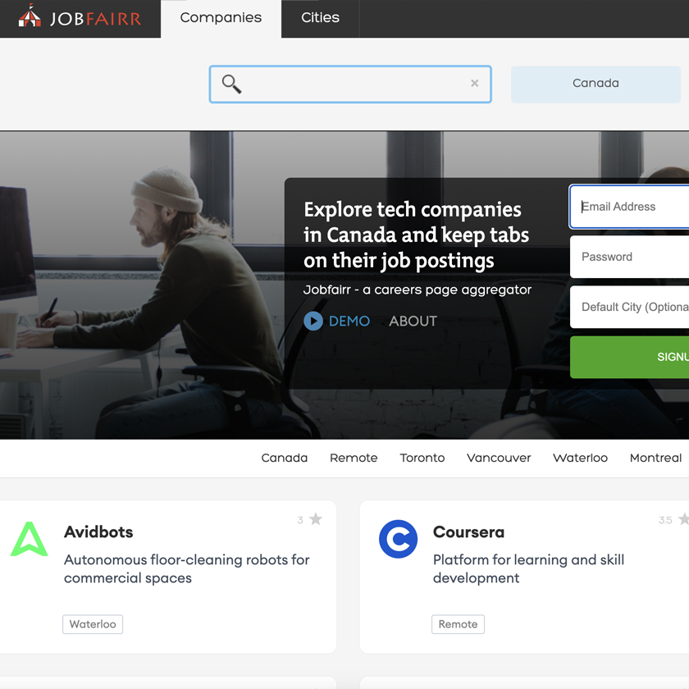This screenshot has width=689, height=689.
Task: Open the ABOUT link
Action: coord(413,321)
